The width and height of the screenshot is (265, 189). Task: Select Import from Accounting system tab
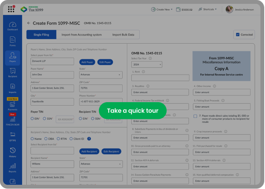pos(81,35)
